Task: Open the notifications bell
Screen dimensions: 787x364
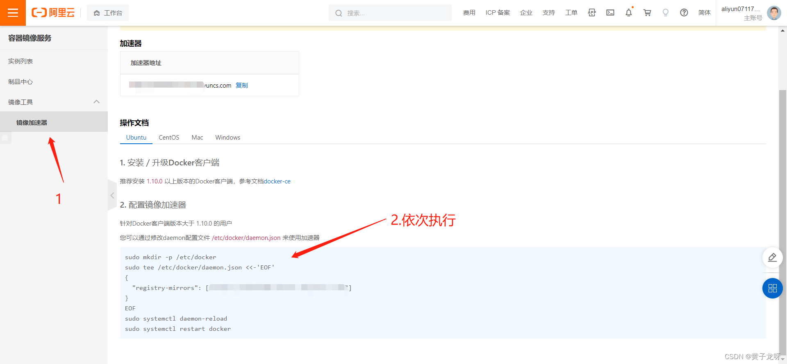Action: tap(629, 13)
